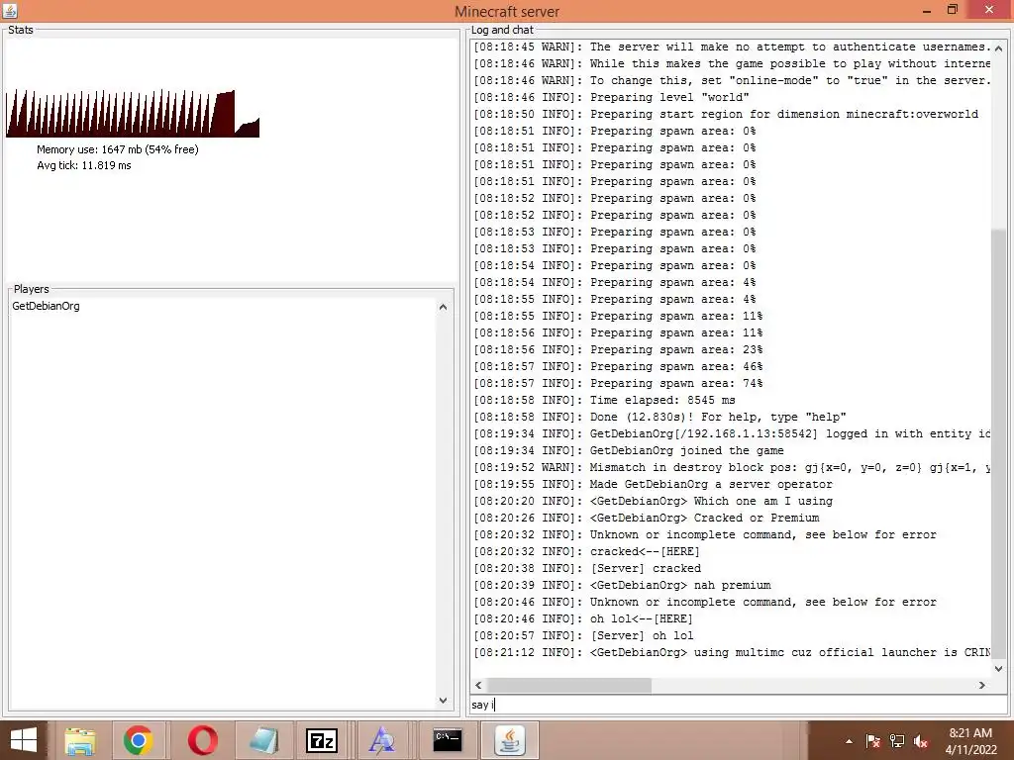This screenshot has height=760, width=1014.
Task: Show hidden system tray icons
Action: click(849, 741)
